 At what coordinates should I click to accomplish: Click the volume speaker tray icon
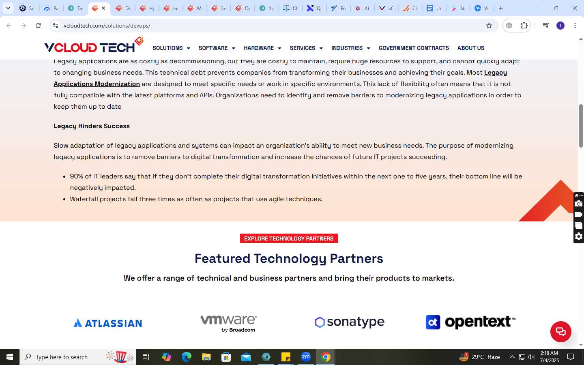click(x=531, y=357)
